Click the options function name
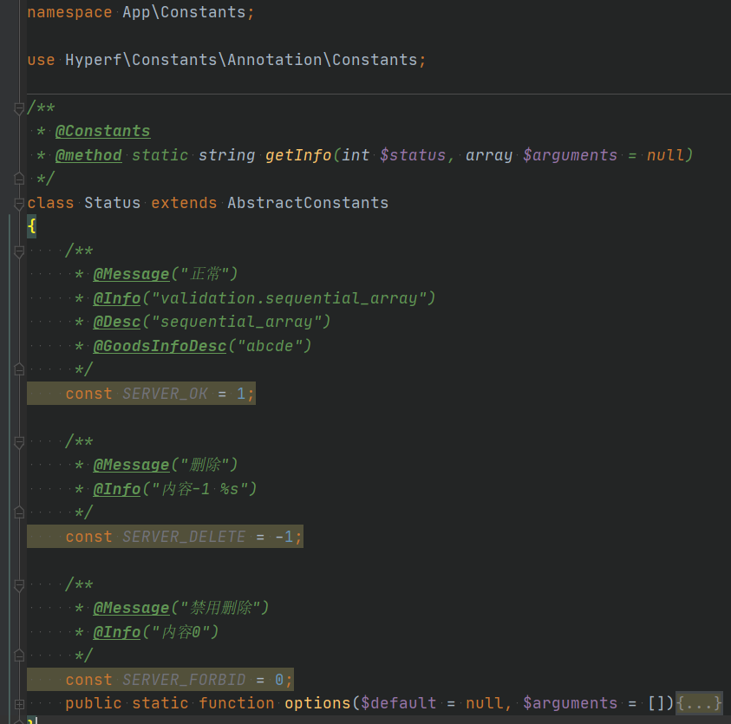The image size is (731, 724). [x=317, y=703]
